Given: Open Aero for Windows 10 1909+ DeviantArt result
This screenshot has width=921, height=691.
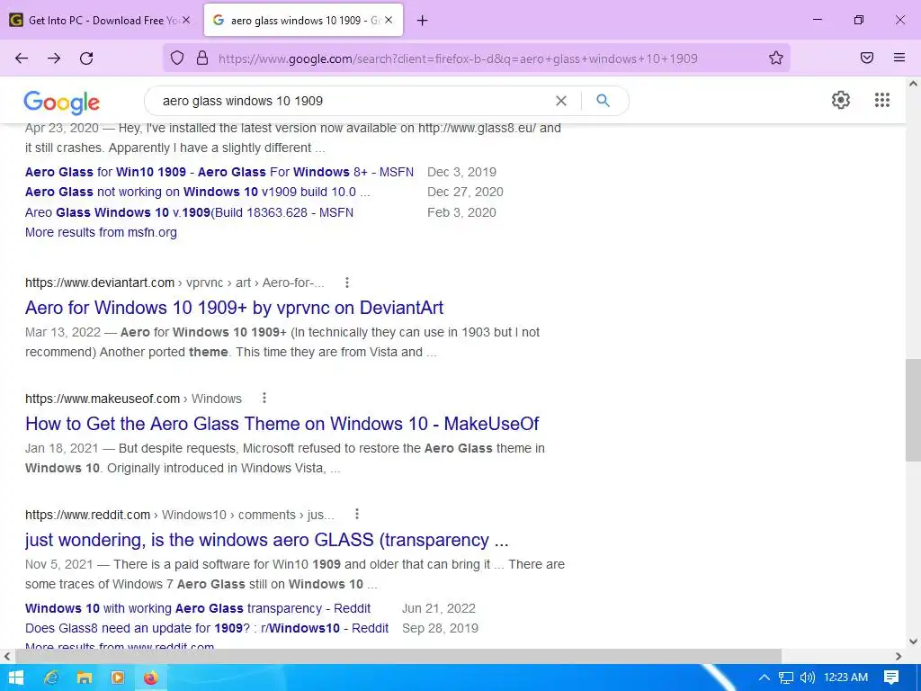Looking at the screenshot, I should pos(235,308).
